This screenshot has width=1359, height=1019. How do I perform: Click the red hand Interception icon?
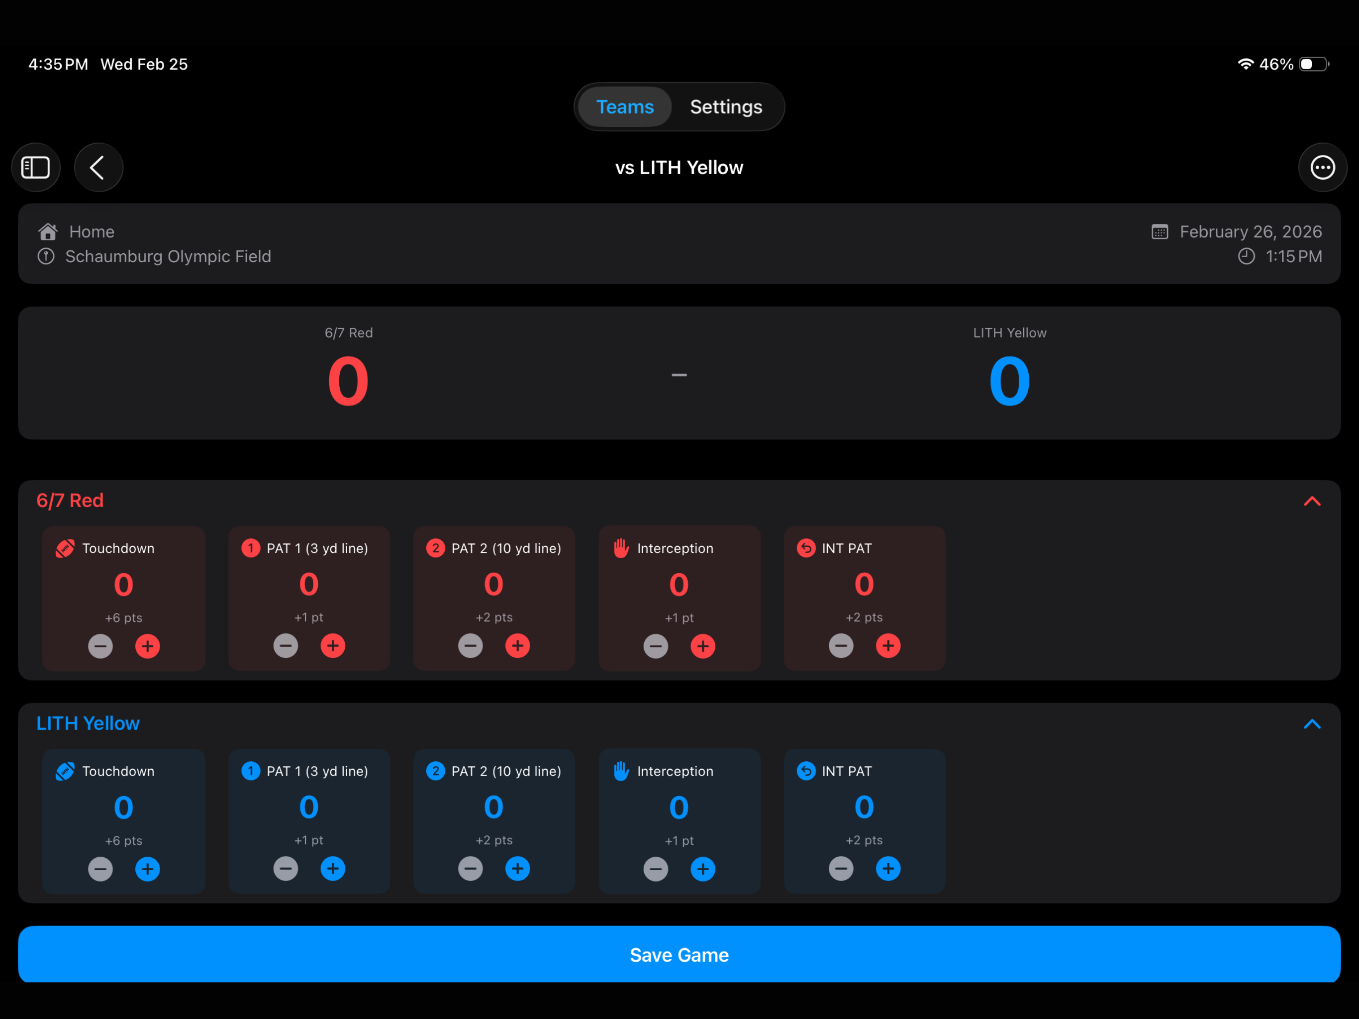[x=621, y=548]
